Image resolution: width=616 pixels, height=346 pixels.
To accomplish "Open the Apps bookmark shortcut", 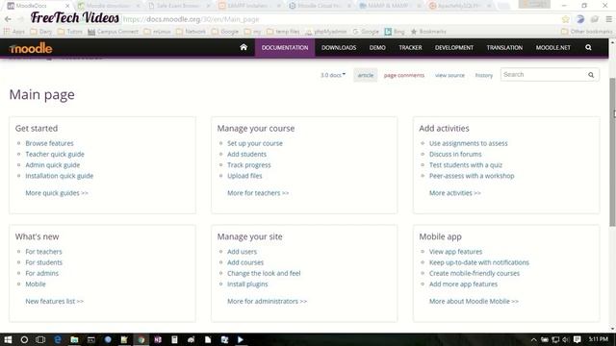I will (x=14, y=32).
